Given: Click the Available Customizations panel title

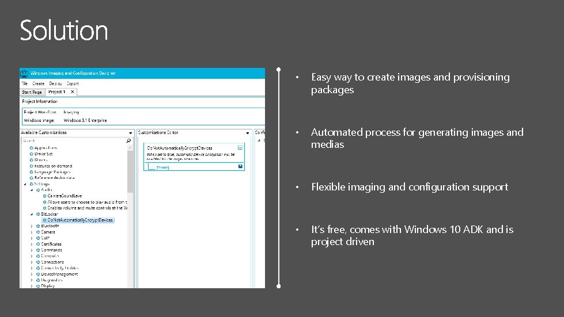Looking at the screenshot, I should point(44,132).
